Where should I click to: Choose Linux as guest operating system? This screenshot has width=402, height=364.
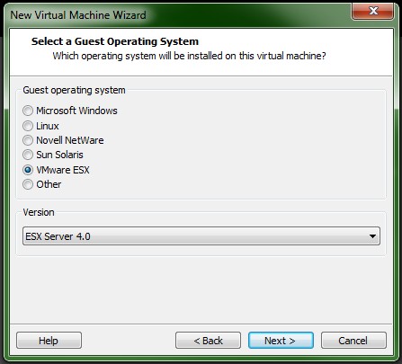[x=28, y=126]
